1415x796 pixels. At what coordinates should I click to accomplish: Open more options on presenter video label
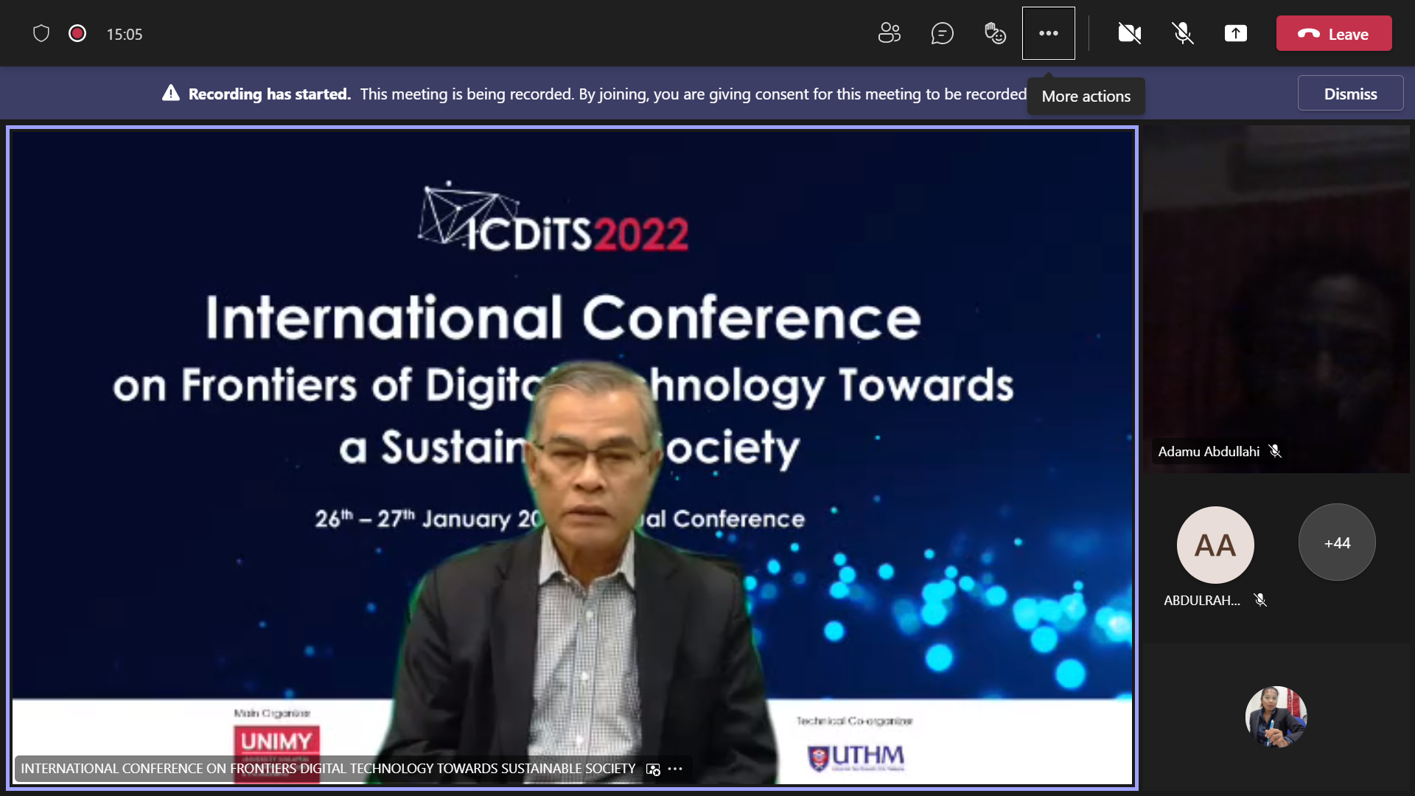pos(676,769)
